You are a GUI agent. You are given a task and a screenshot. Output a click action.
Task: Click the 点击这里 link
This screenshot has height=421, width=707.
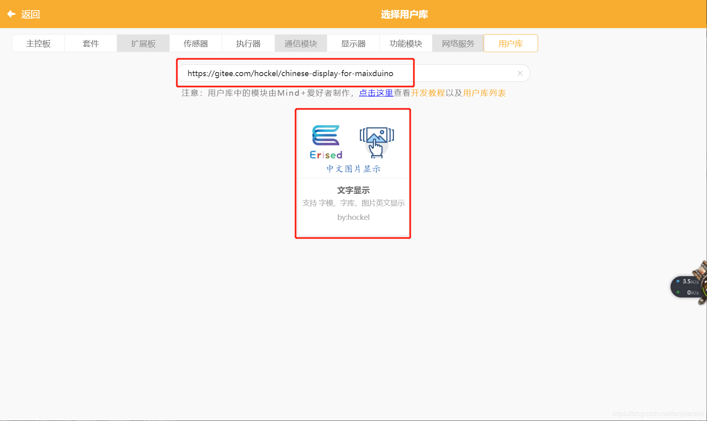[x=375, y=93]
